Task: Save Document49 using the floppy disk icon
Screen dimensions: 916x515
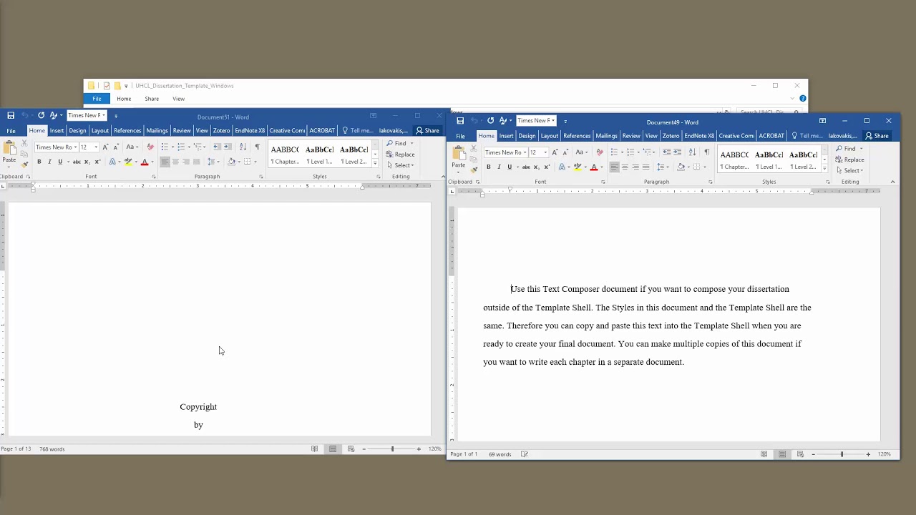Action: (x=460, y=120)
